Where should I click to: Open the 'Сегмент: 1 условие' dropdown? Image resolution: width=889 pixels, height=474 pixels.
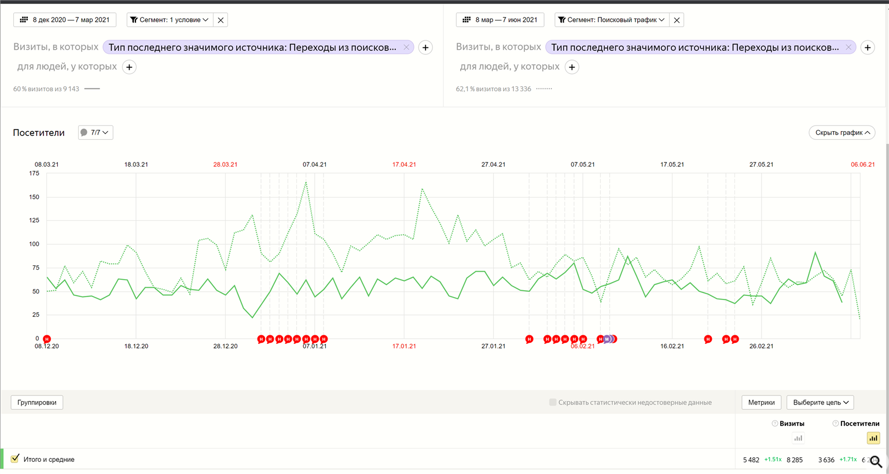pyautogui.click(x=169, y=20)
